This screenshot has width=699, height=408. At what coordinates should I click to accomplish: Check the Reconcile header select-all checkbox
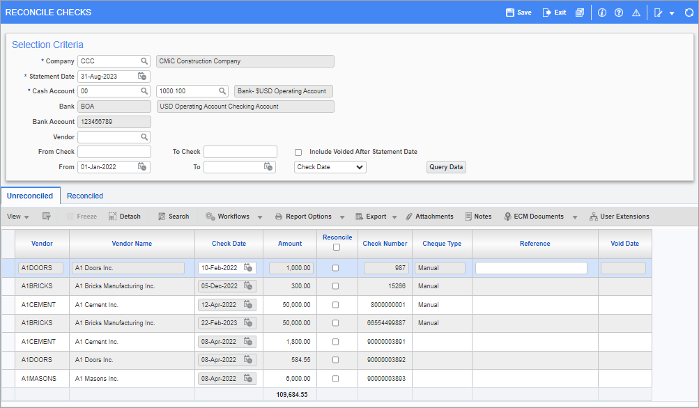(x=337, y=247)
